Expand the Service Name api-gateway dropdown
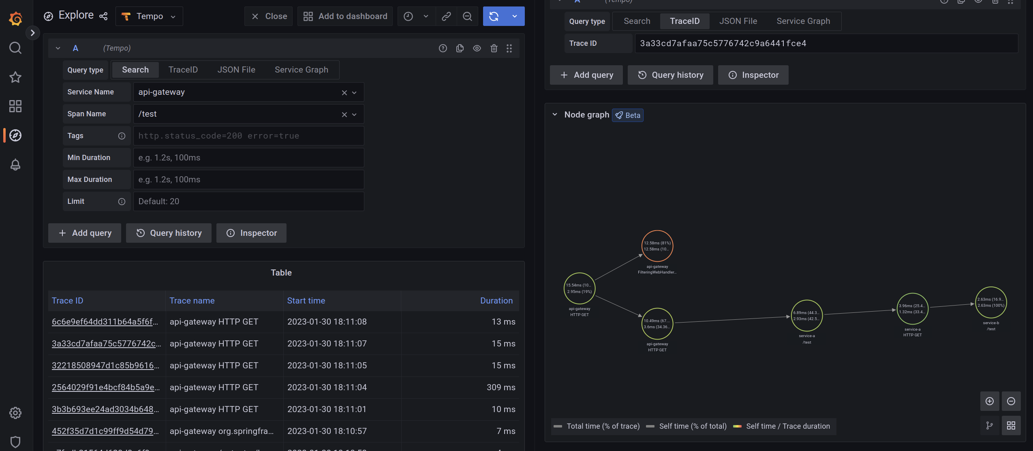This screenshot has height=451, width=1033. pyautogui.click(x=354, y=92)
